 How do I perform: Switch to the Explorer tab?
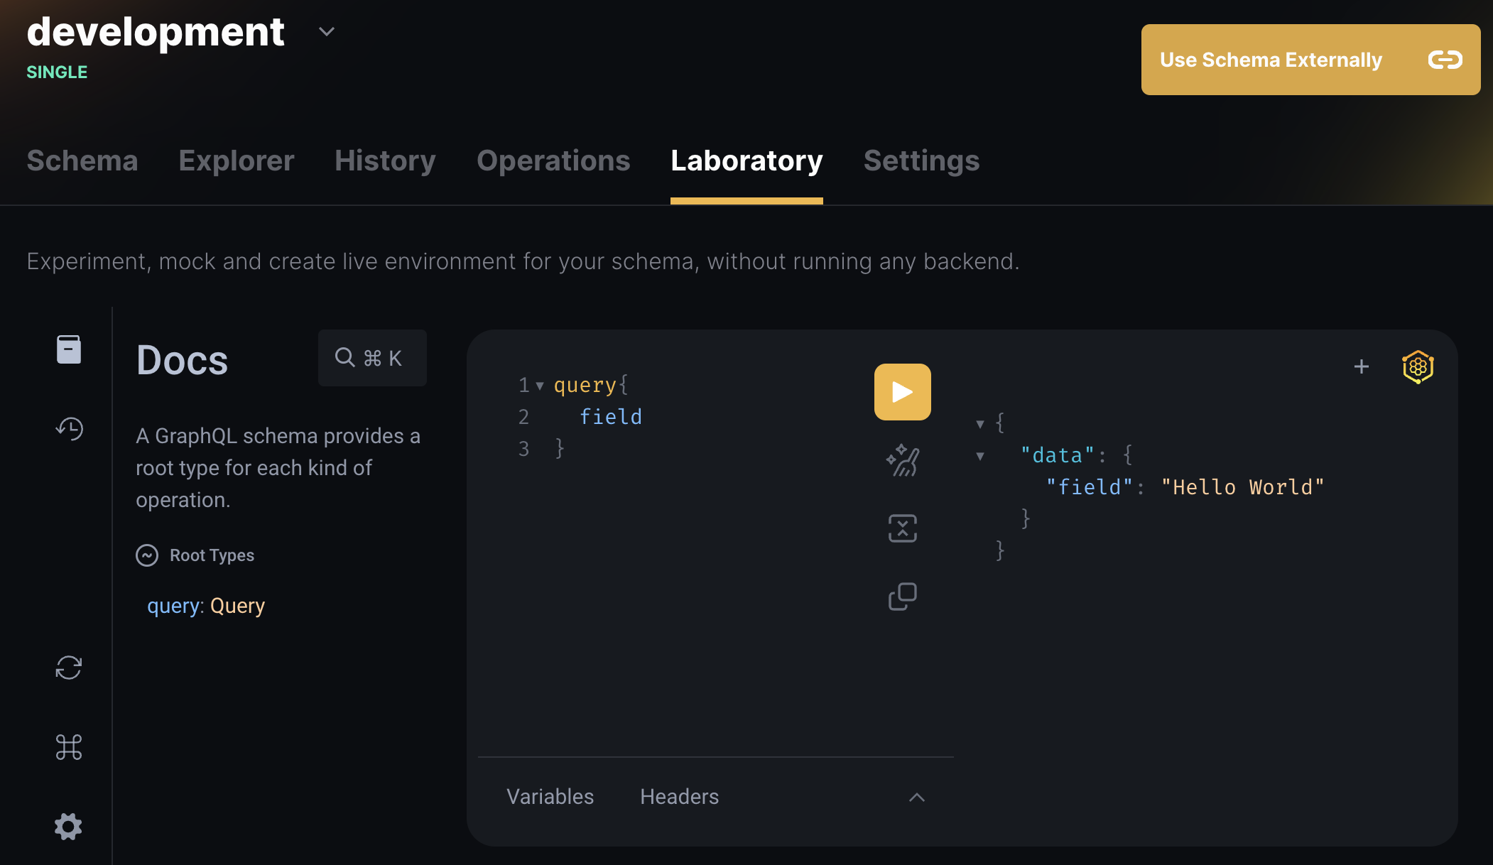[236, 161]
